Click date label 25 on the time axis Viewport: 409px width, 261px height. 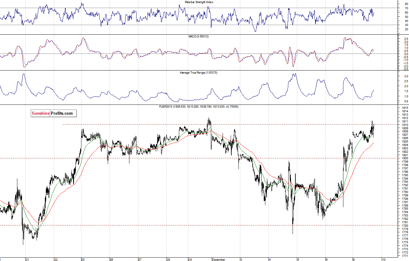point(83,259)
